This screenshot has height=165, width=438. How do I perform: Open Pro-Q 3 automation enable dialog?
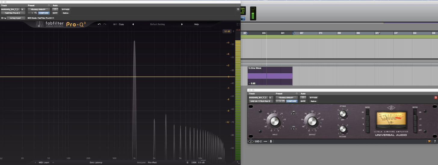[55, 9]
